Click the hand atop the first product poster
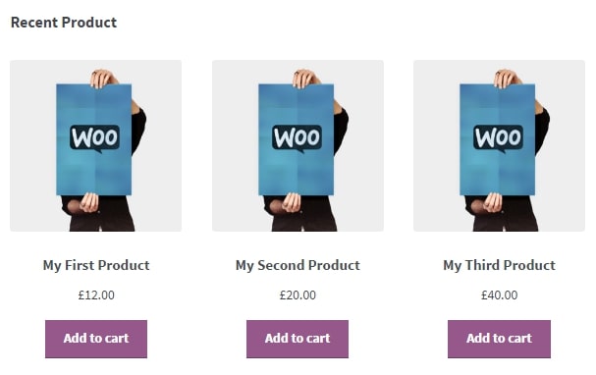 (103, 79)
